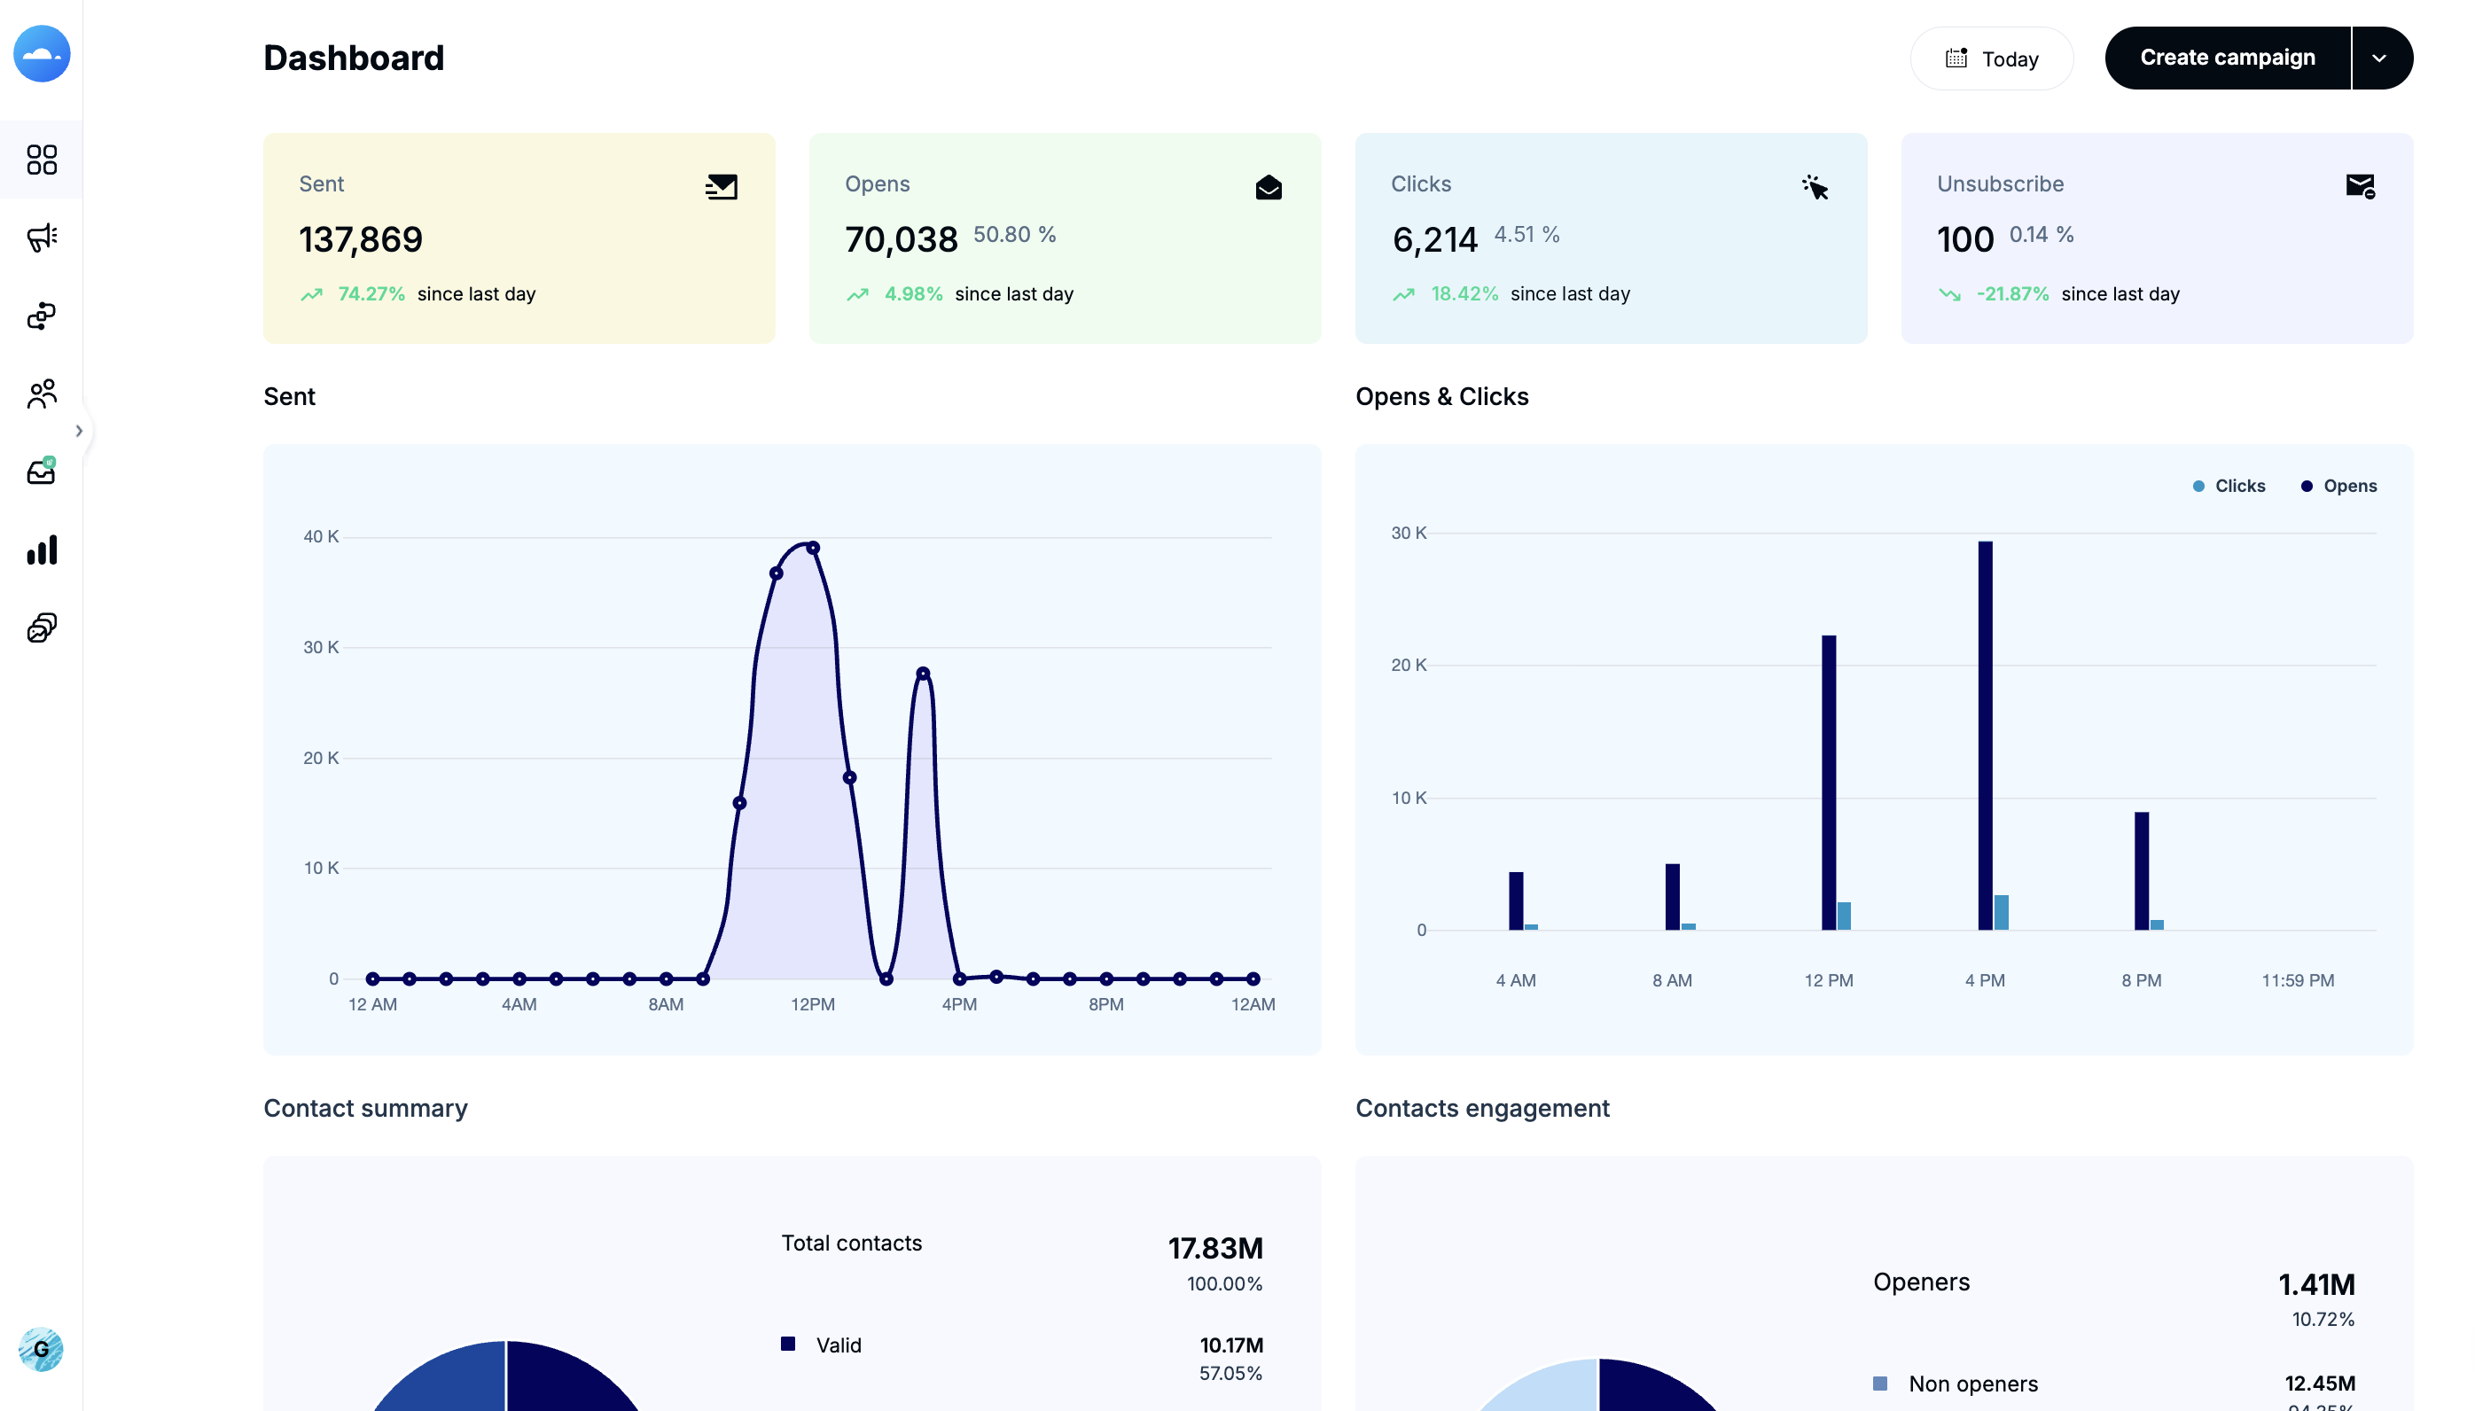
Task: Open the Reports bar chart icon
Action: 42,550
